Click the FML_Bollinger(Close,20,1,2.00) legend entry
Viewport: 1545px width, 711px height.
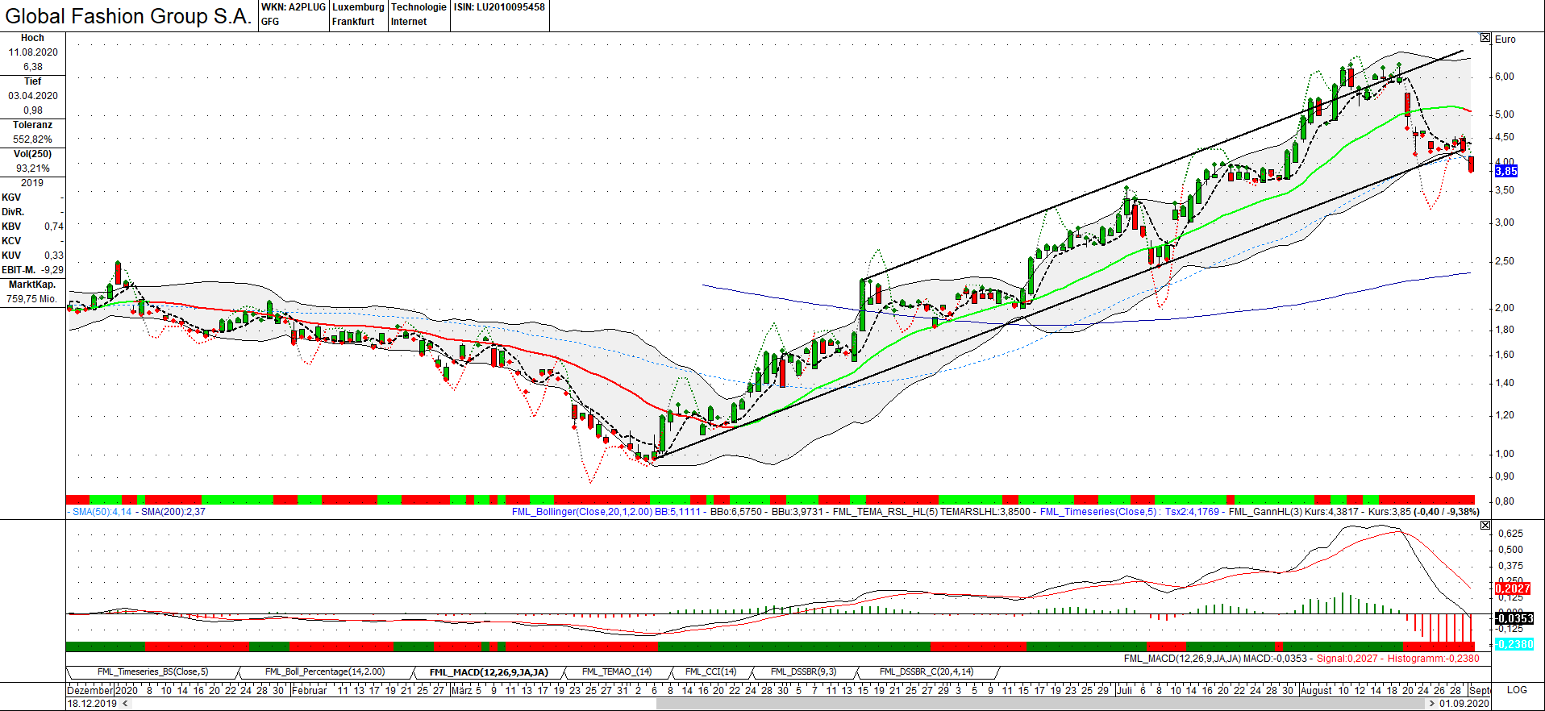click(582, 512)
